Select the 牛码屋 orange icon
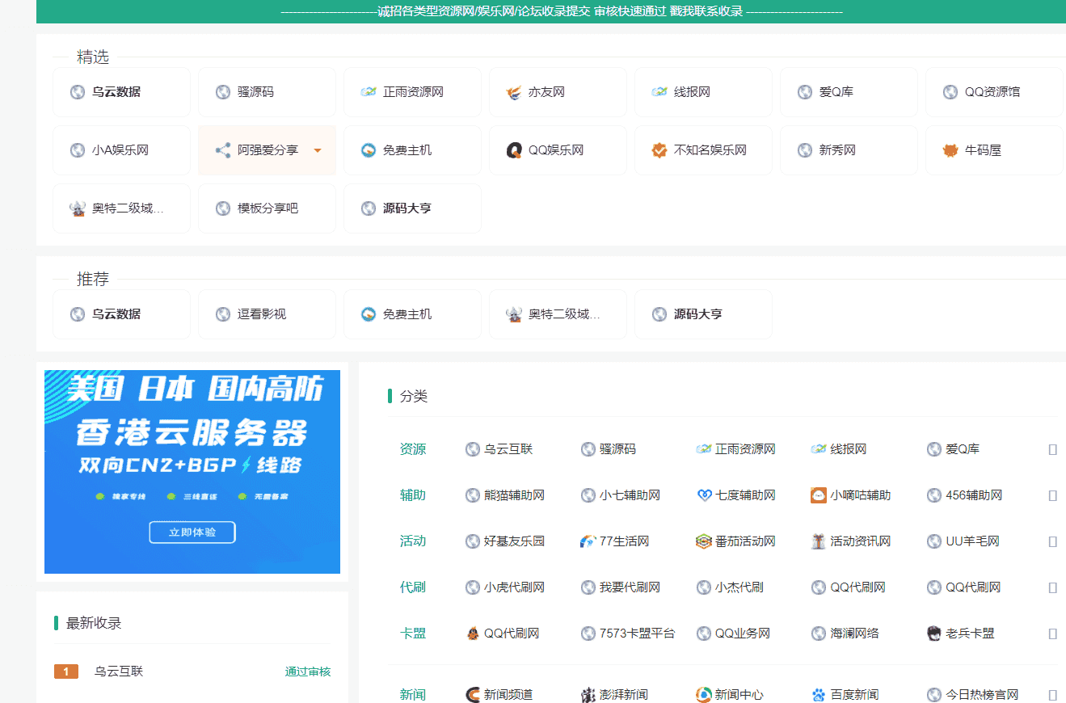This screenshot has width=1066, height=703. 950,150
